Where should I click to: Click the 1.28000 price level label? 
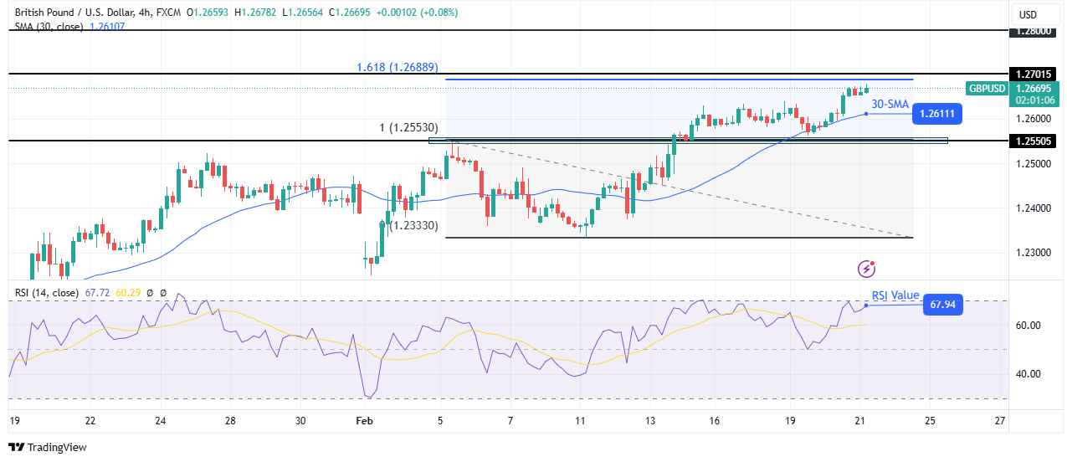(1033, 31)
